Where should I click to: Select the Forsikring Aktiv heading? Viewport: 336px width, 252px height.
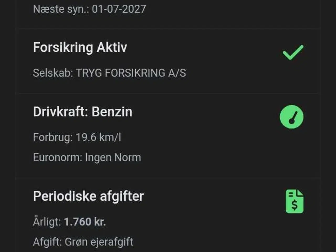[80, 48]
